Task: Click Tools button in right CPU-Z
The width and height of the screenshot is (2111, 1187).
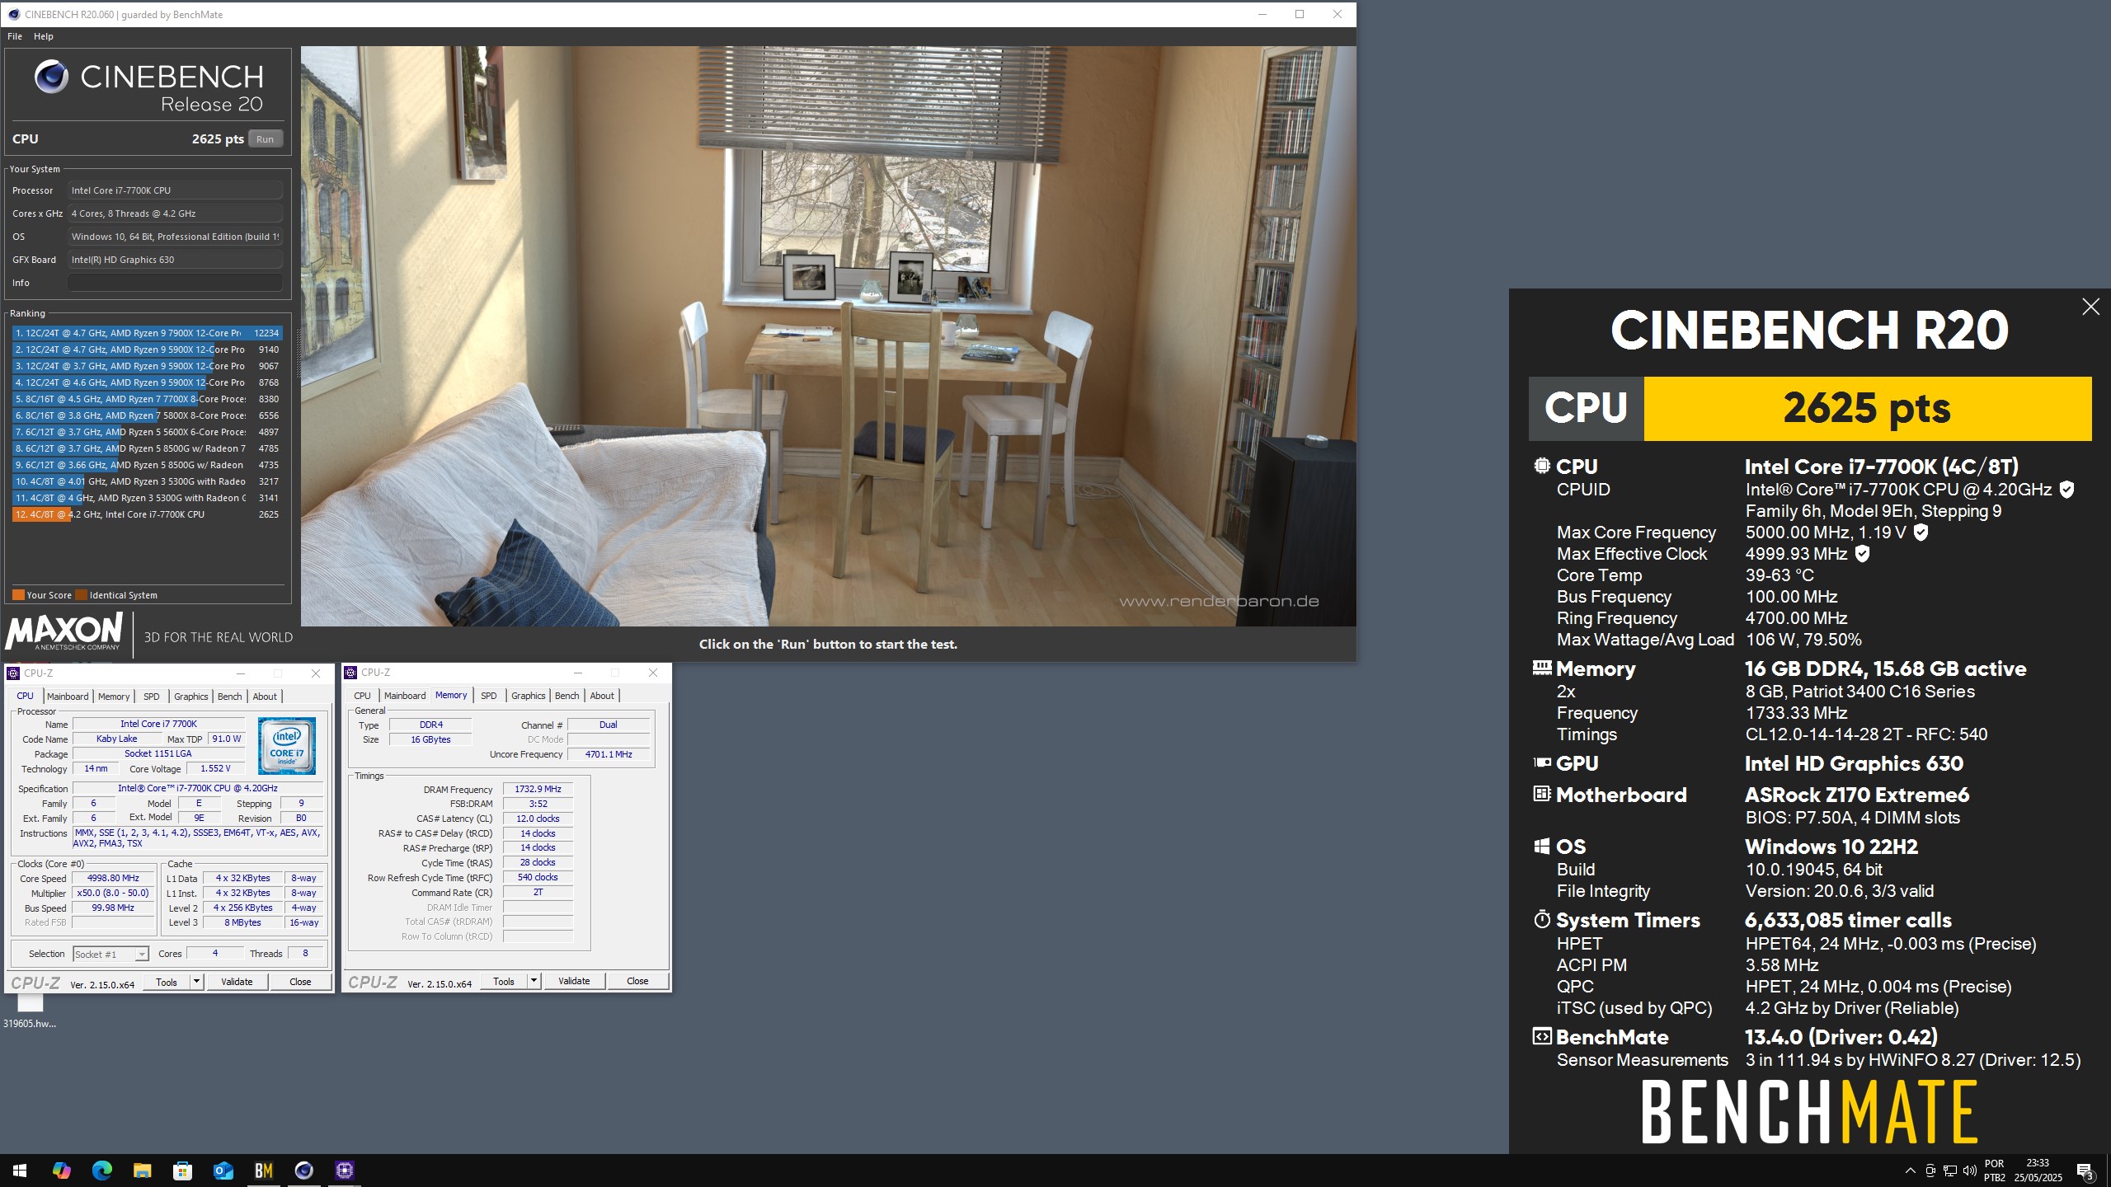Action: [504, 981]
